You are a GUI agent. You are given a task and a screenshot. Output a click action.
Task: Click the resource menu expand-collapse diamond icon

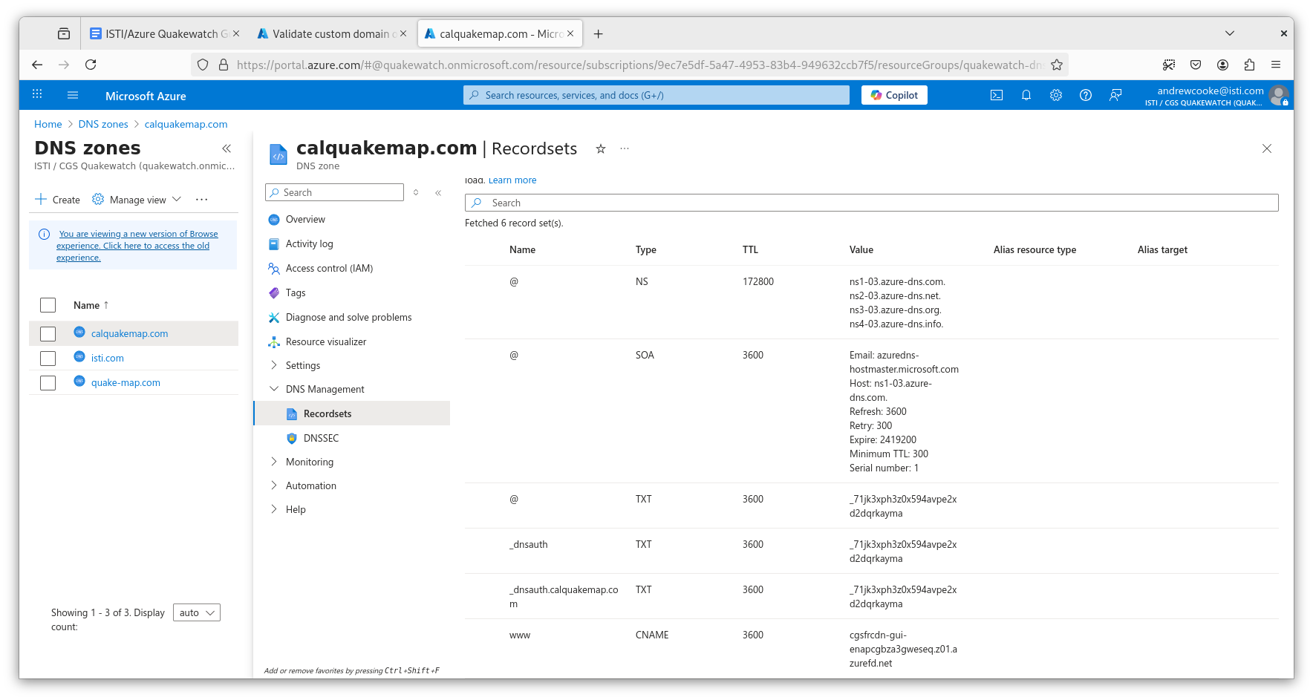[x=416, y=192]
